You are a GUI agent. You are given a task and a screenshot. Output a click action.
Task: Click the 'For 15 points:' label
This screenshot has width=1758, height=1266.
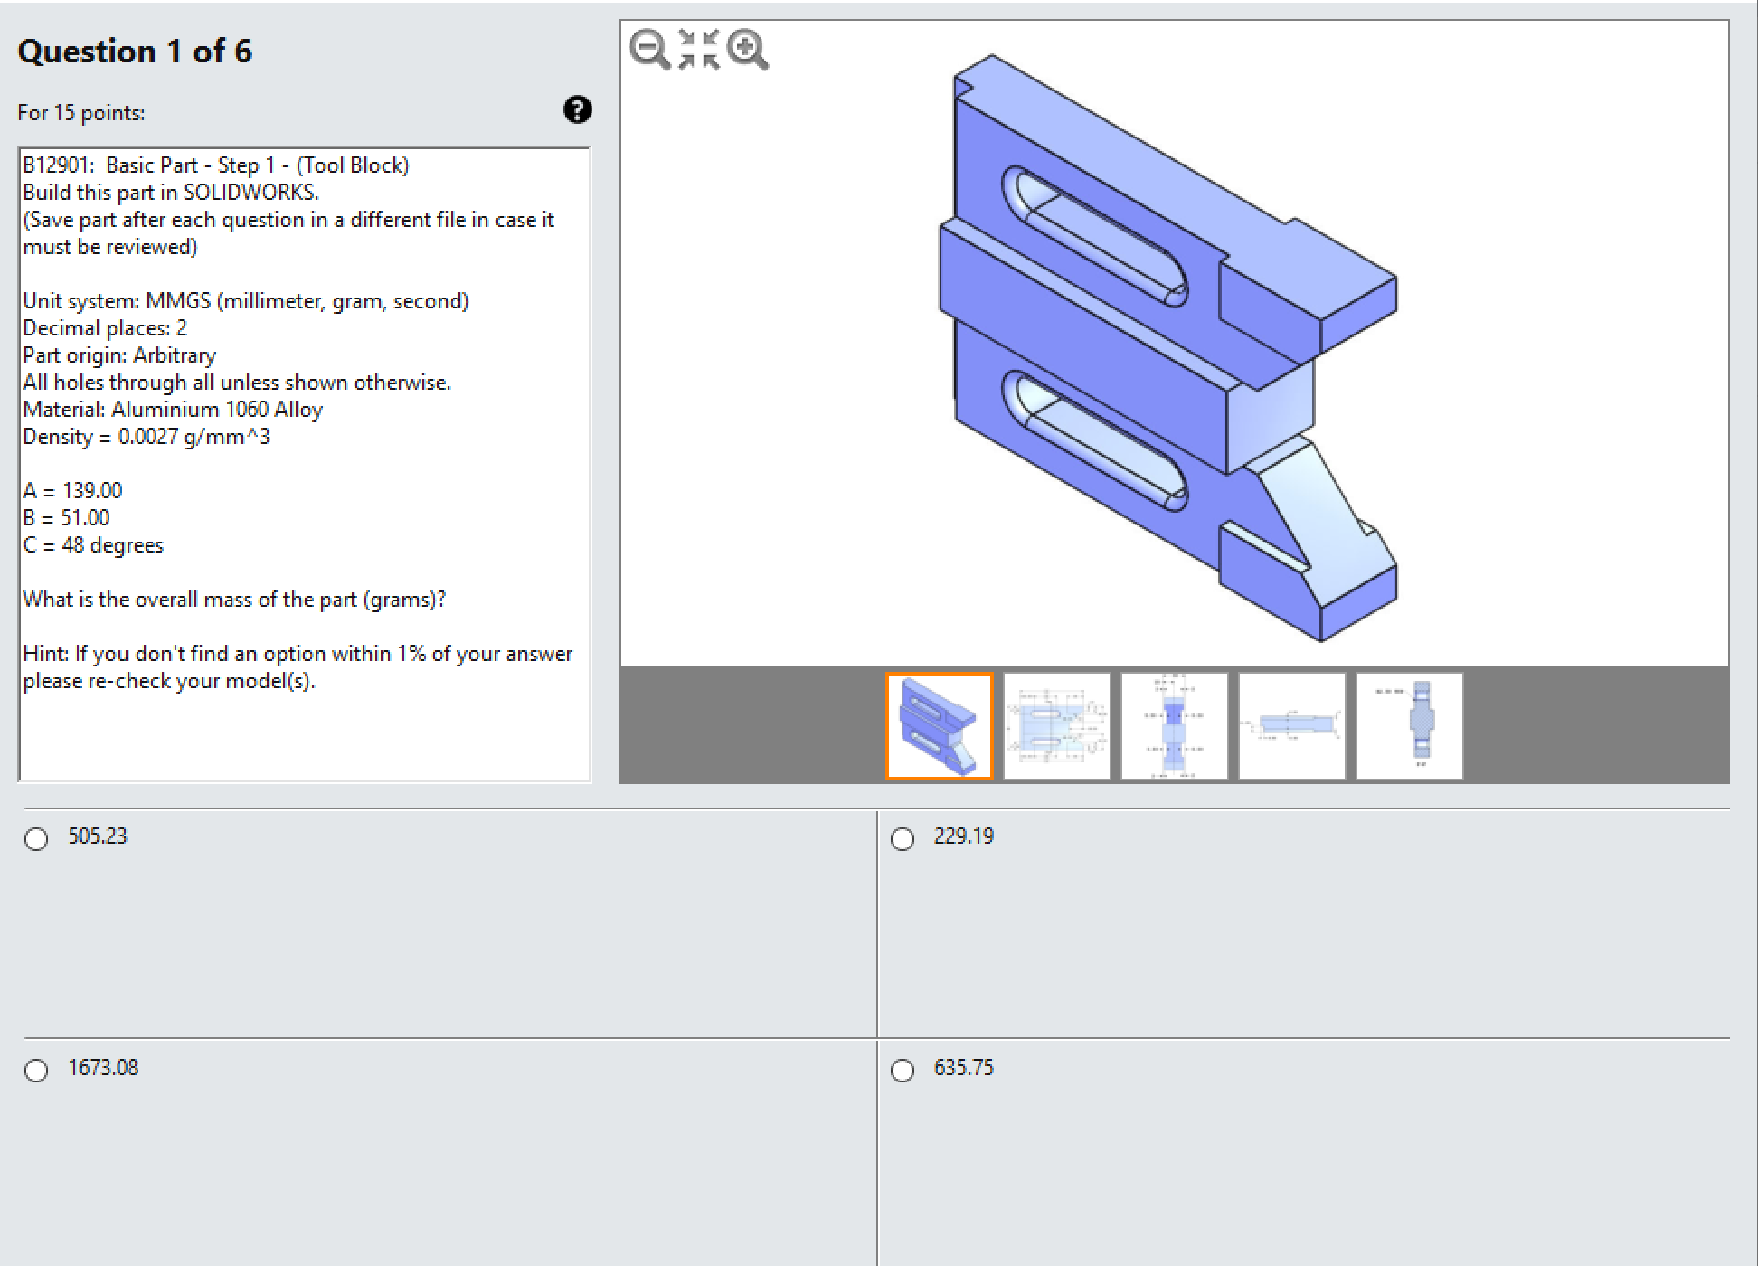click(x=81, y=113)
